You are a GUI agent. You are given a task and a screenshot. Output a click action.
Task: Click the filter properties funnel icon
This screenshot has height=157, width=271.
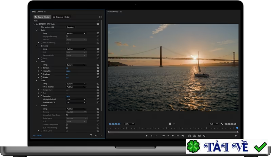click(x=91, y=135)
